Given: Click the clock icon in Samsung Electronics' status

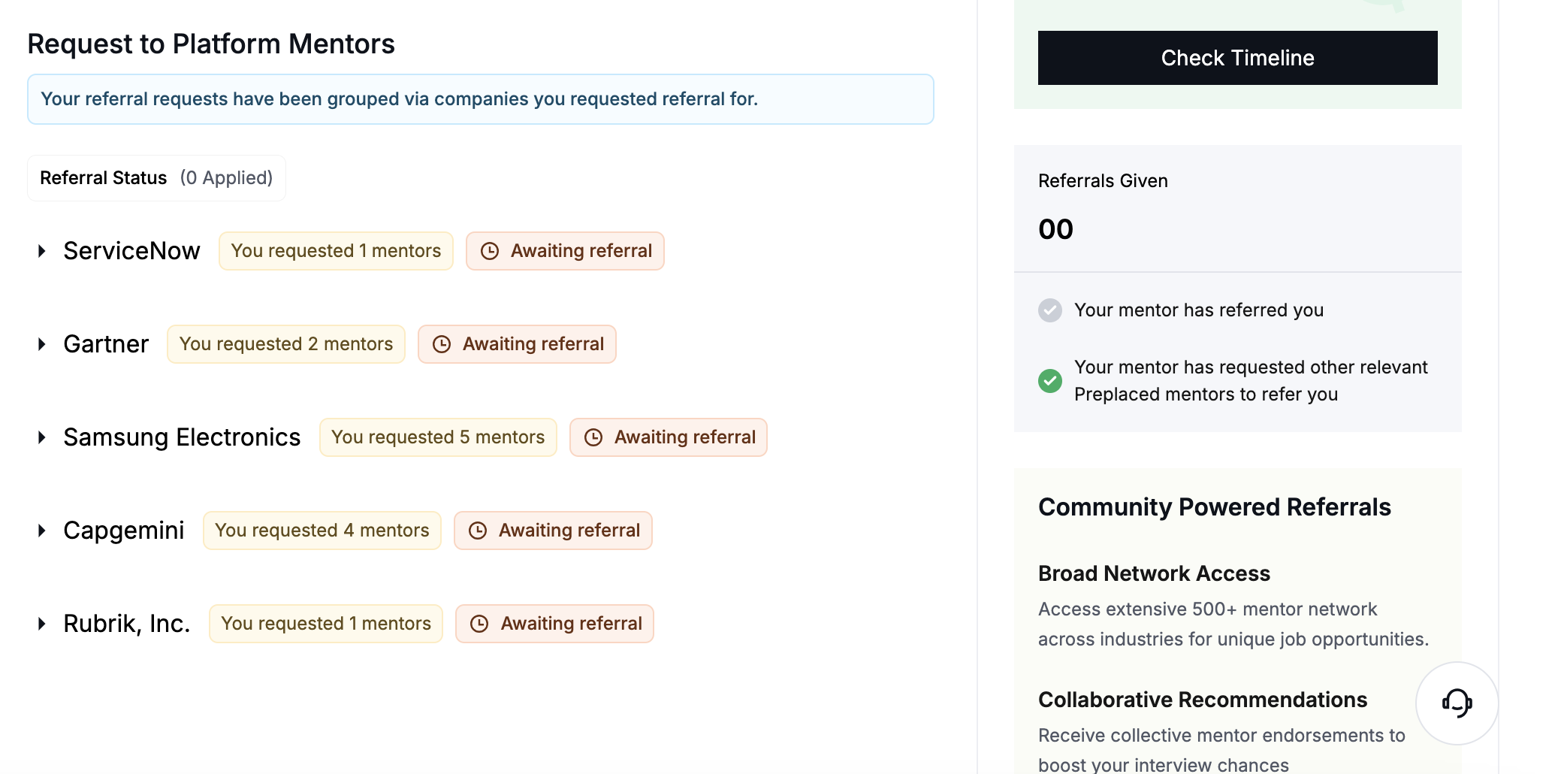Looking at the screenshot, I should [x=593, y=437].
